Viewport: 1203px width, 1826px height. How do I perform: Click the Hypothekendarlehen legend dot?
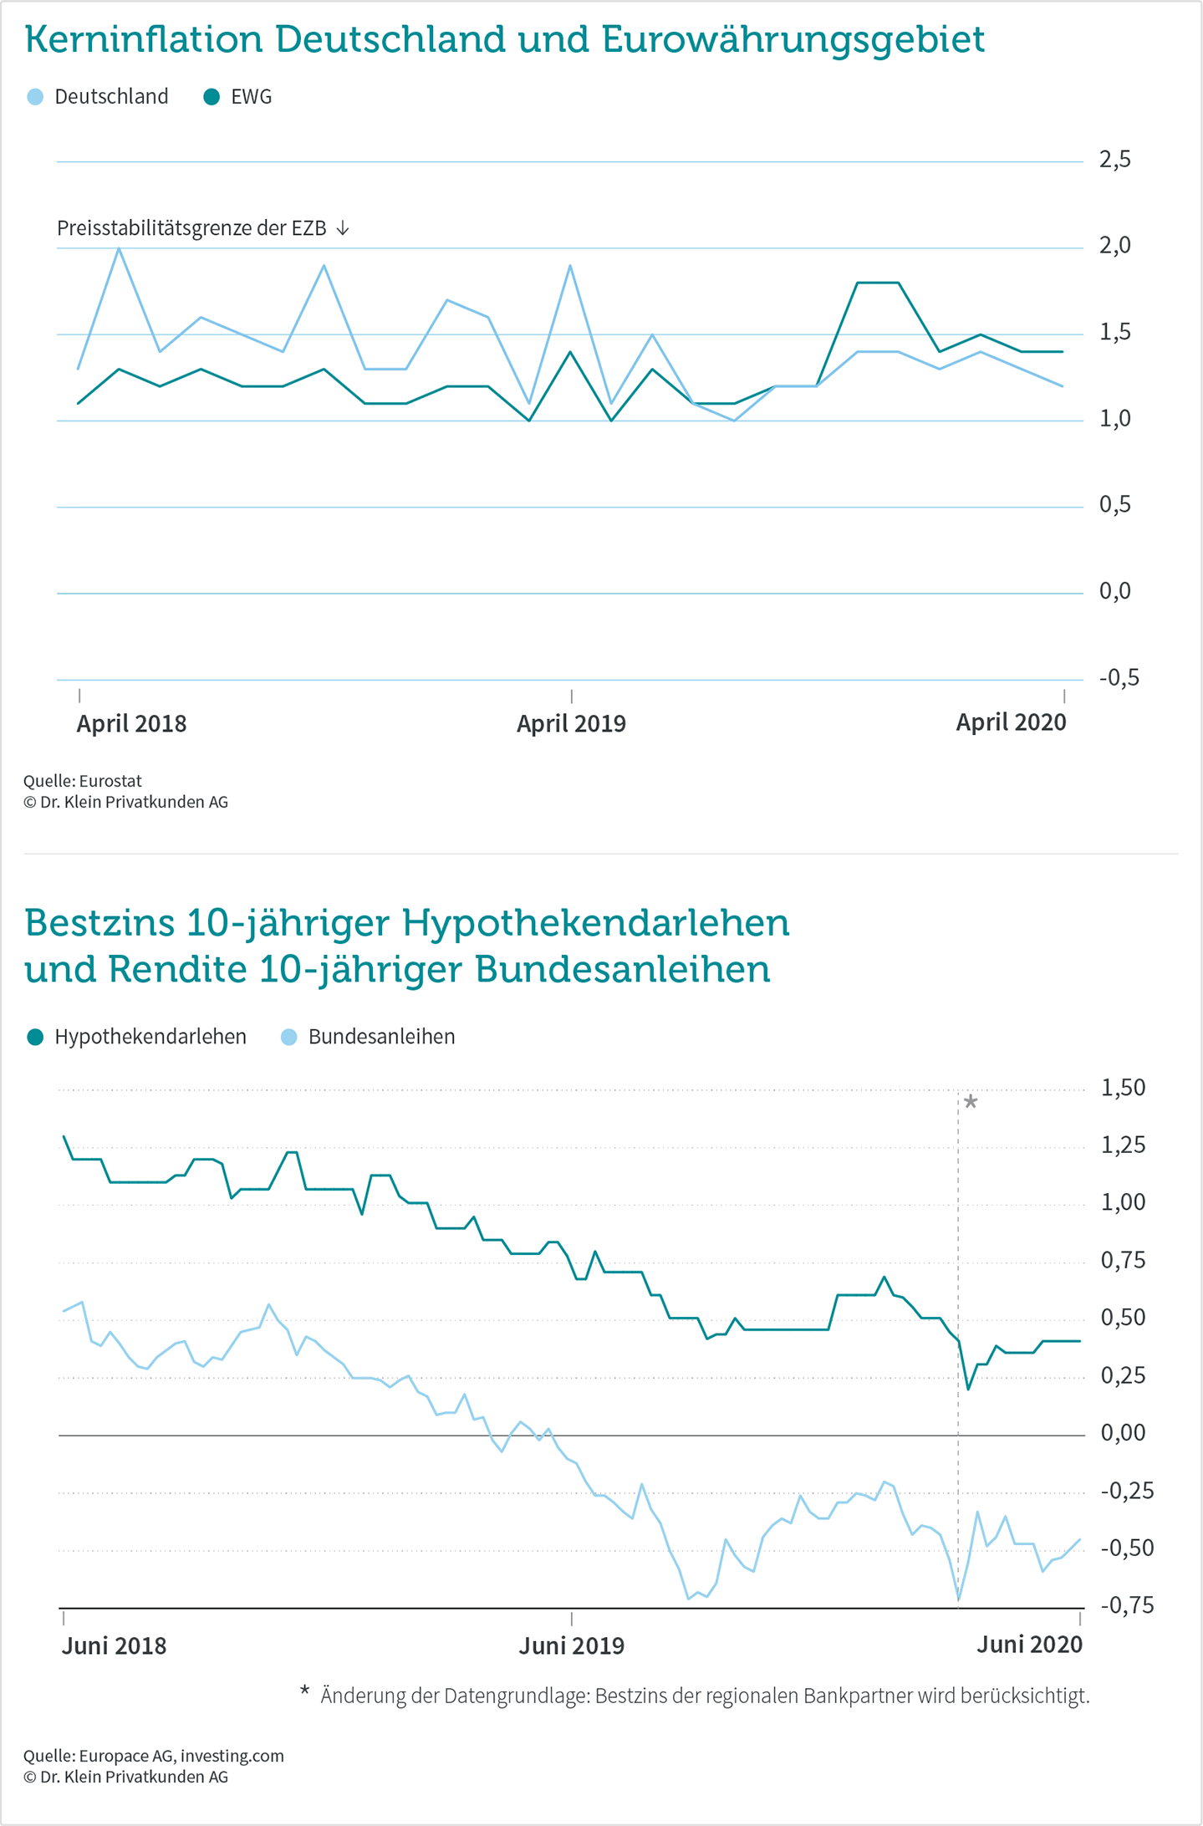35,1038
